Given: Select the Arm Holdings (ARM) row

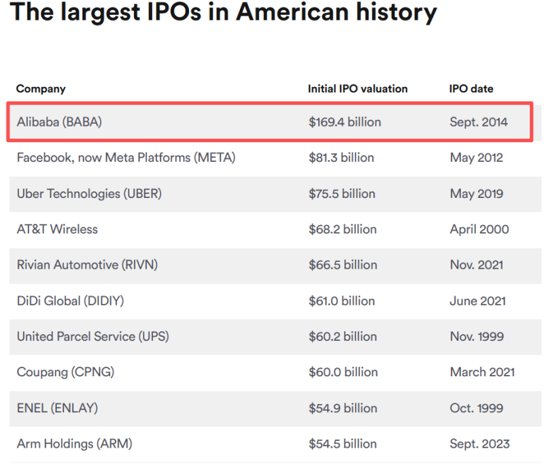Looking at the screenshot, I should point(275,444).
